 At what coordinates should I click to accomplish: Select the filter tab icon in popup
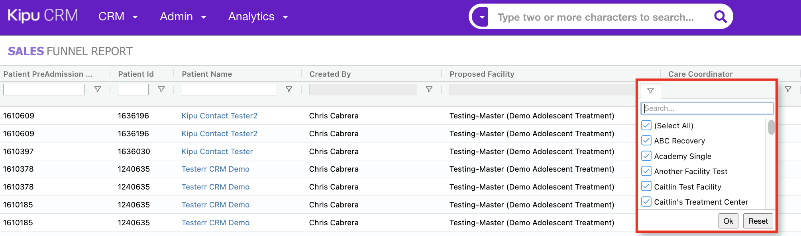click(x=650, y=91)
